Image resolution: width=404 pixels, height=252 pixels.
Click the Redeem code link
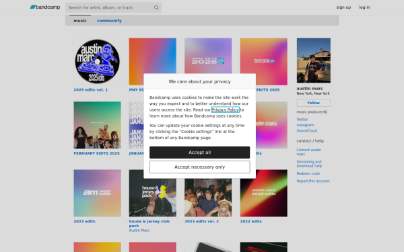308,173
